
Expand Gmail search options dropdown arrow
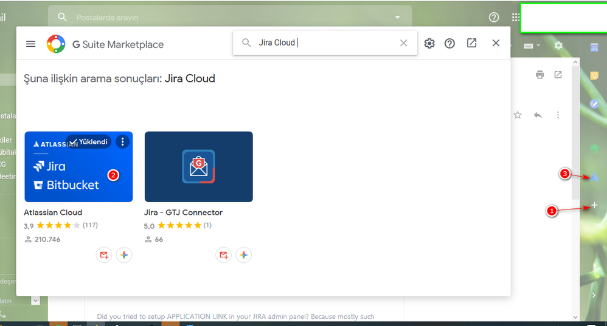point(397,18)
